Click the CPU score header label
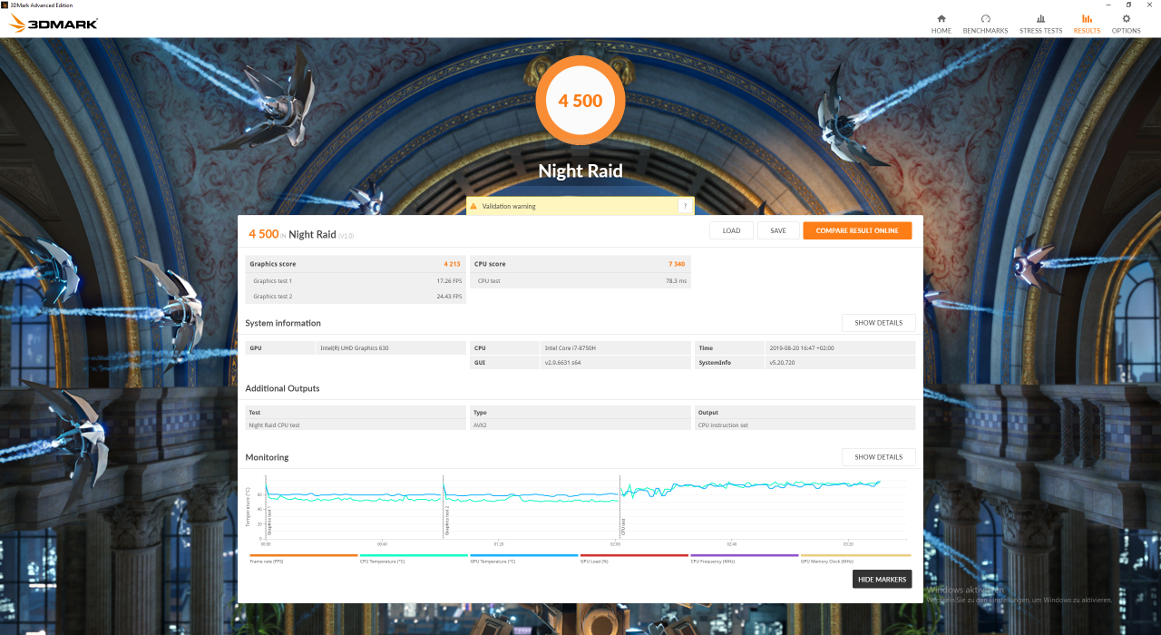The width and height of the screenshot is (1161, 635). 490,264
